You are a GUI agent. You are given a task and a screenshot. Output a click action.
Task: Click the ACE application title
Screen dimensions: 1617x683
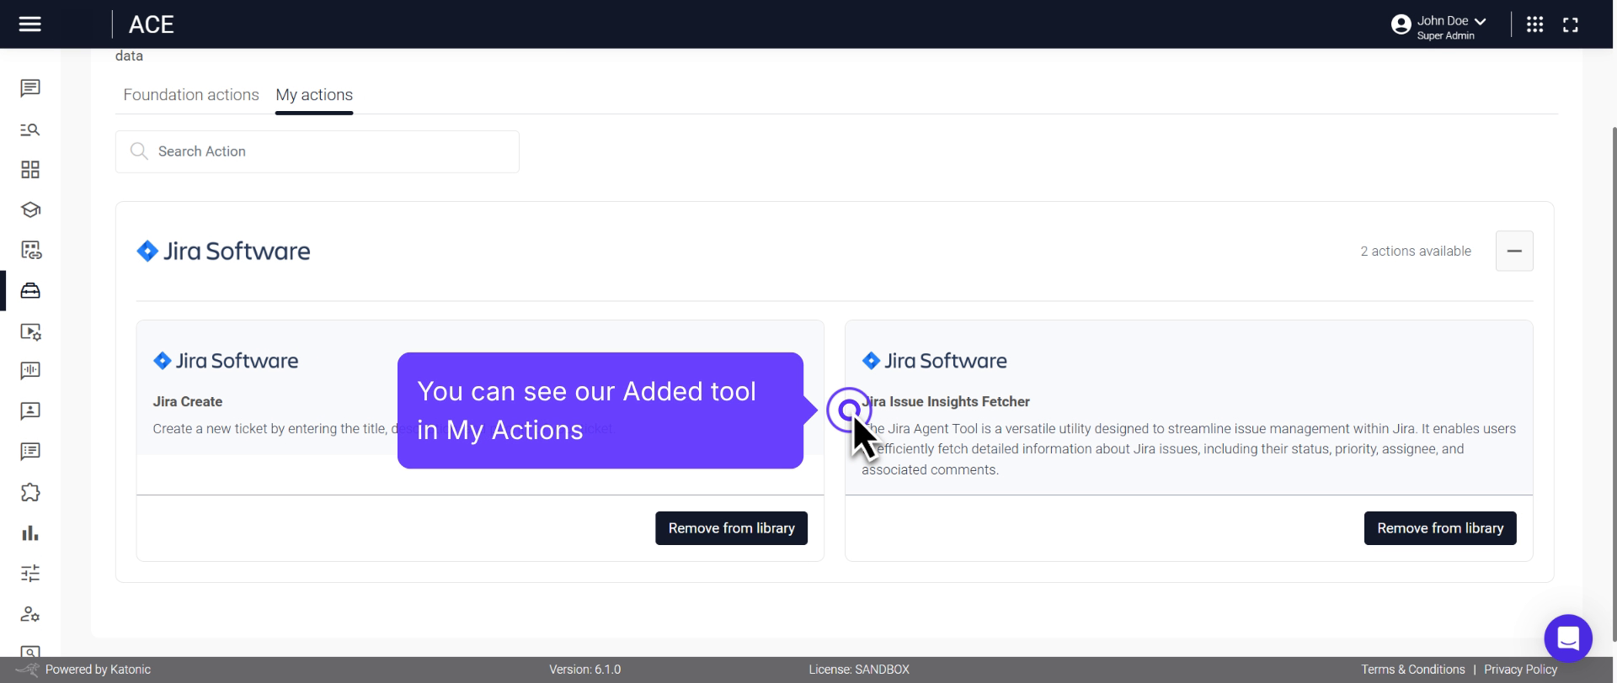[152, 24]
